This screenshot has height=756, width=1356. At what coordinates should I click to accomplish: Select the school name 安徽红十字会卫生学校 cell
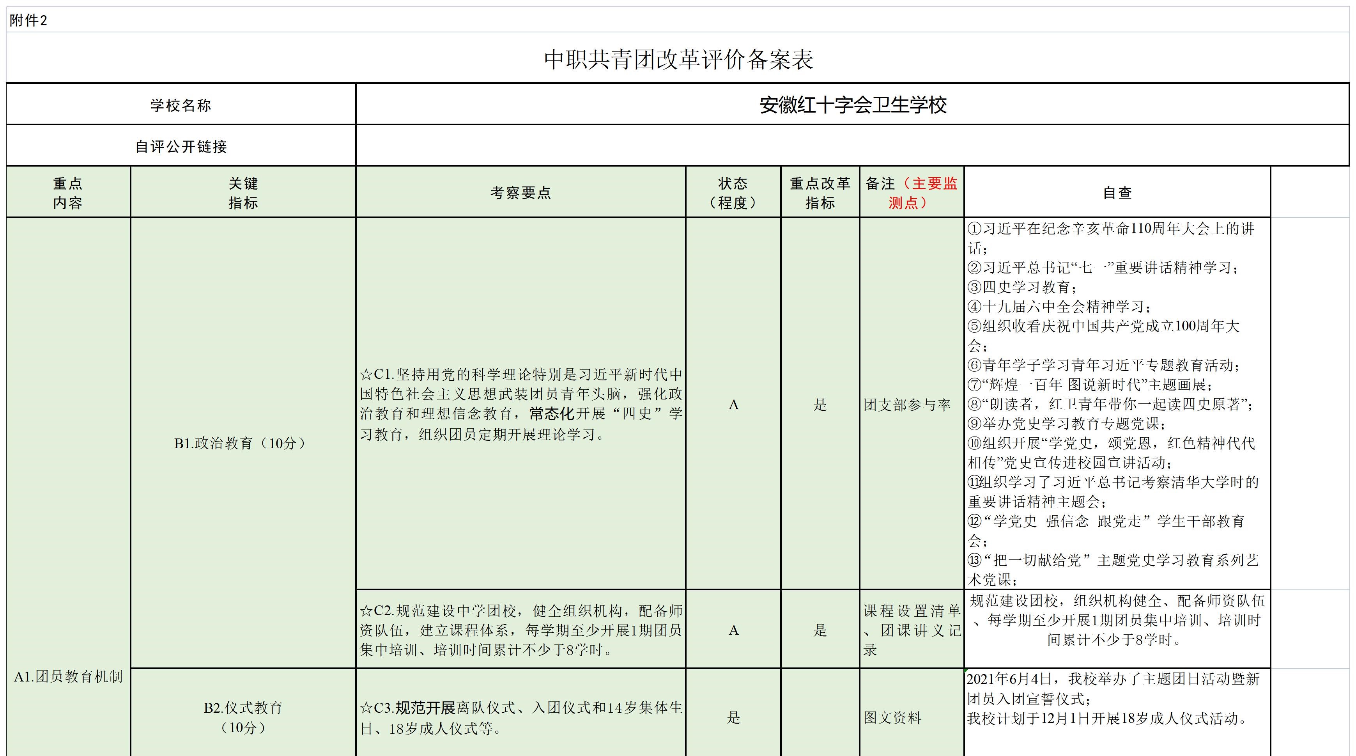click(852, 105)
